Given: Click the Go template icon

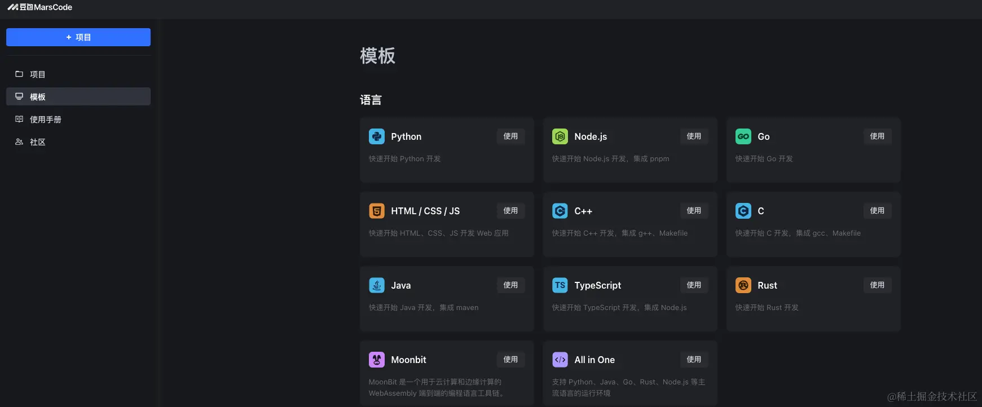Looking at the screenshot, I should 743,136.
